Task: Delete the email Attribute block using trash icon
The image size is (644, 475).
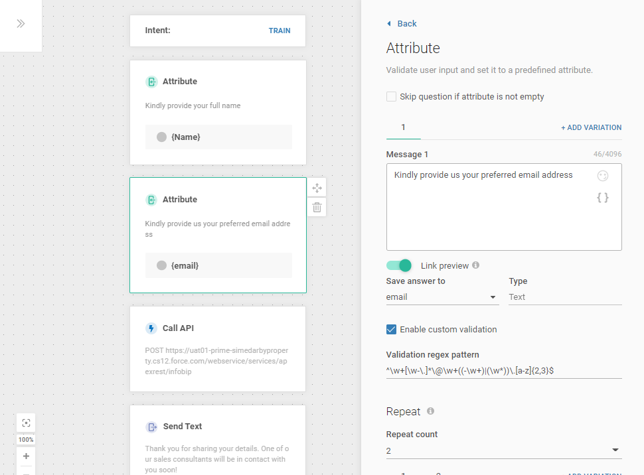Action: pos(317,207)
